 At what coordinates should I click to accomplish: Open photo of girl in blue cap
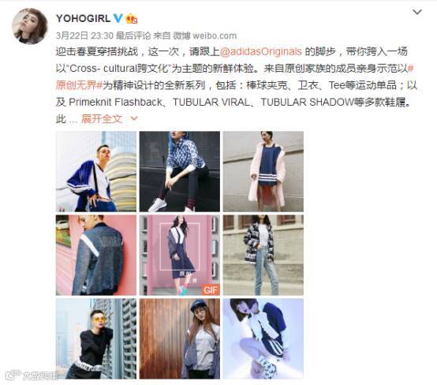(x=180, y=338)
